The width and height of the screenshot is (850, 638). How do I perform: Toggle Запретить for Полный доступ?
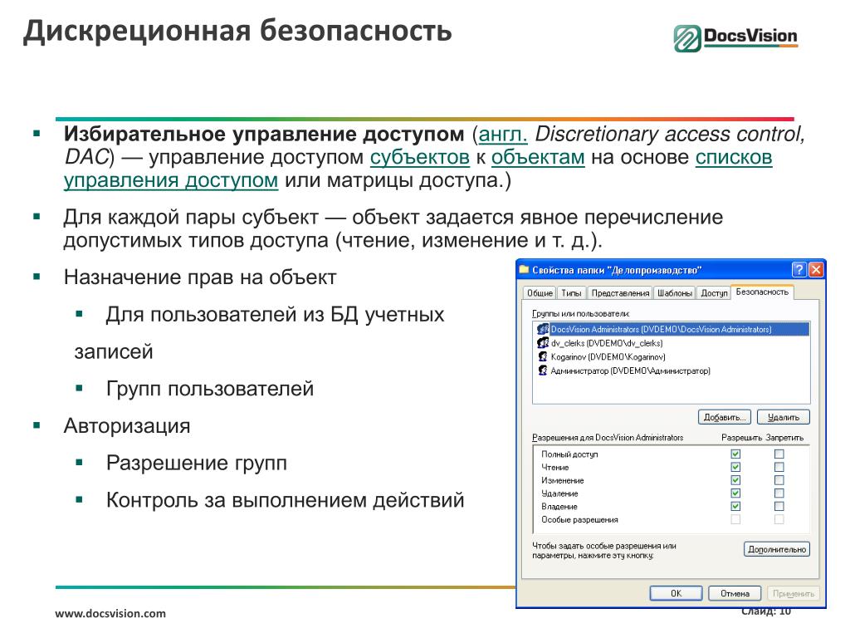coord(779,454)
